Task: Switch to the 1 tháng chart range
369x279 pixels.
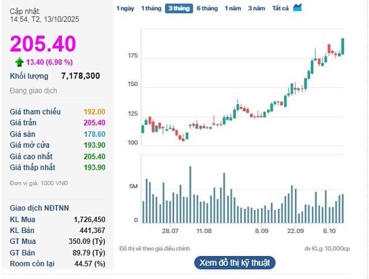Action: pos(152,8)
